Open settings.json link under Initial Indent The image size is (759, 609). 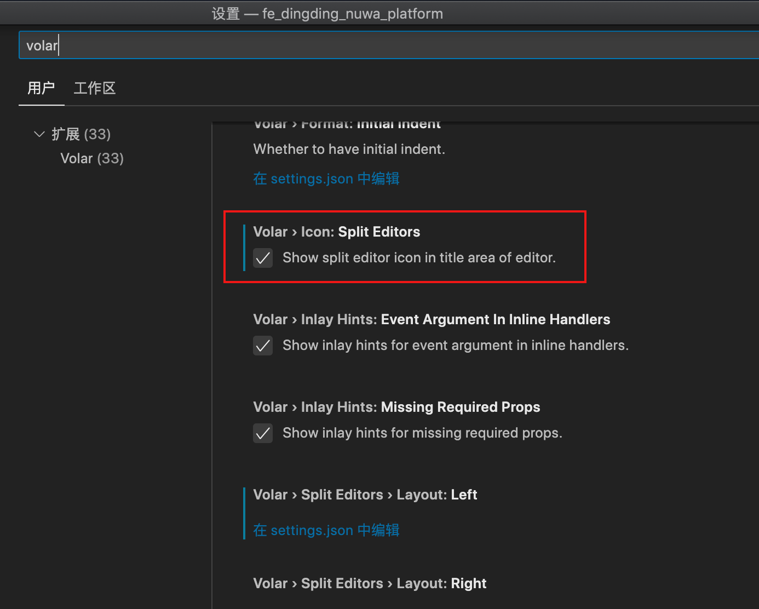coord(326,179)
